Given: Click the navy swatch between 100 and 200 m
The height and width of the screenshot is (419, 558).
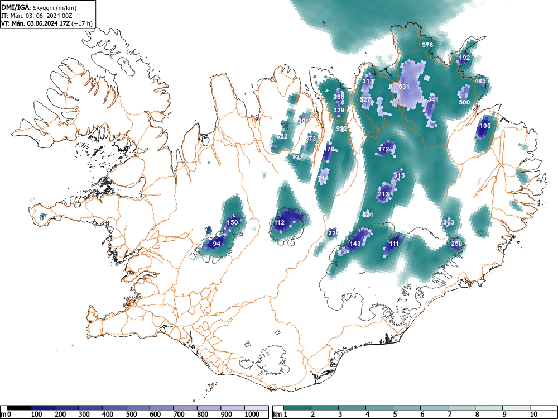Looking at the screenshot, I should pos(43,408).
